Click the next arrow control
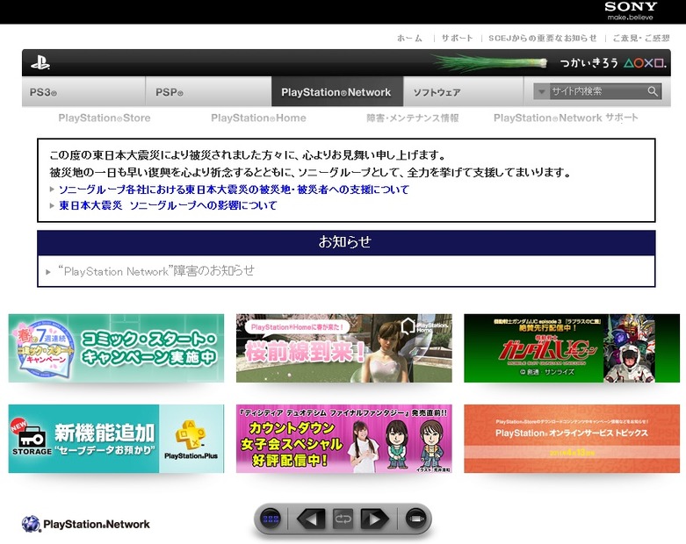The width and height of the screenshot is (686, 544). [x=374, y=519]
